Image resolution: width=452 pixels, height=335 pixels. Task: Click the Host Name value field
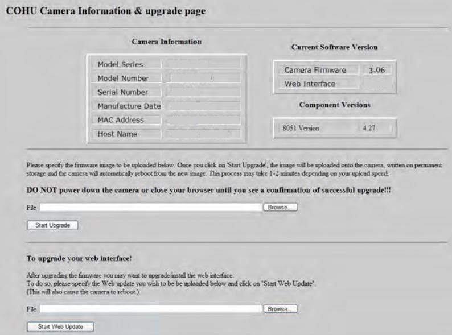point(203,134)
